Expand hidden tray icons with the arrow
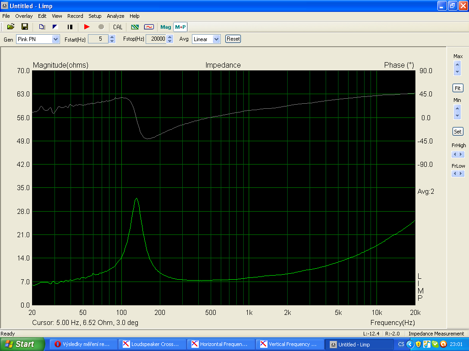The height and width of the screenshot is (351, 469). (x=410, y=345)
